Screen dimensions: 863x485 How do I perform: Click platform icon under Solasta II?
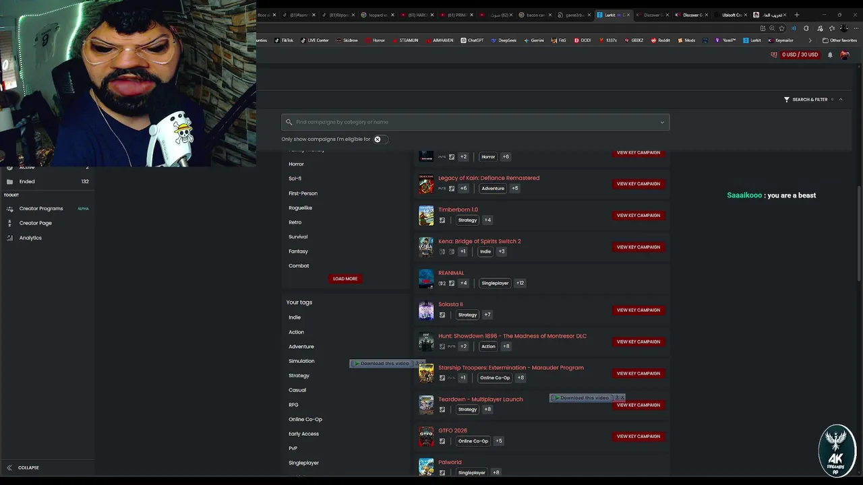[442, 315]
